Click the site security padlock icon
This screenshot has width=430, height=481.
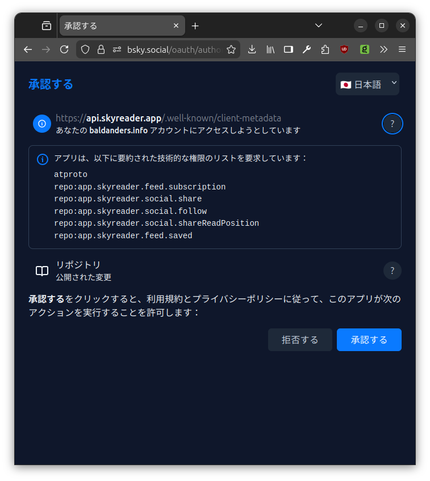tap(101, 49)
